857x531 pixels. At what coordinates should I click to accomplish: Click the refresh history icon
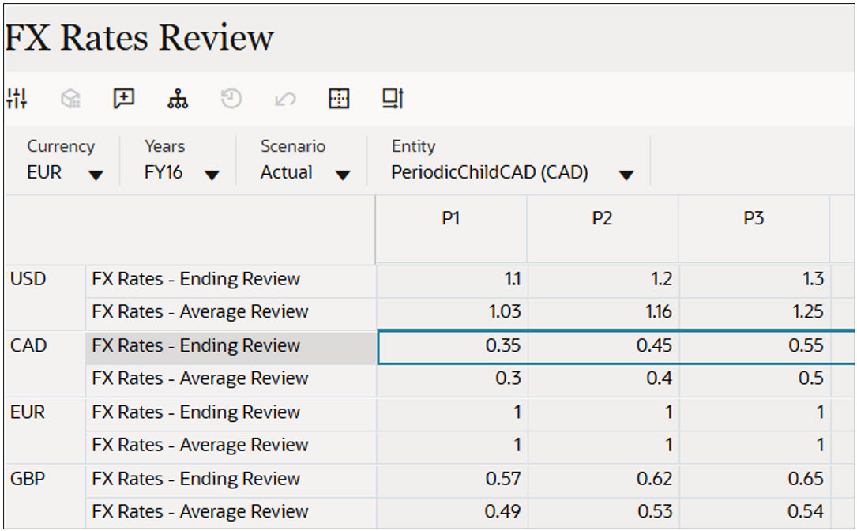pos(231,98)
